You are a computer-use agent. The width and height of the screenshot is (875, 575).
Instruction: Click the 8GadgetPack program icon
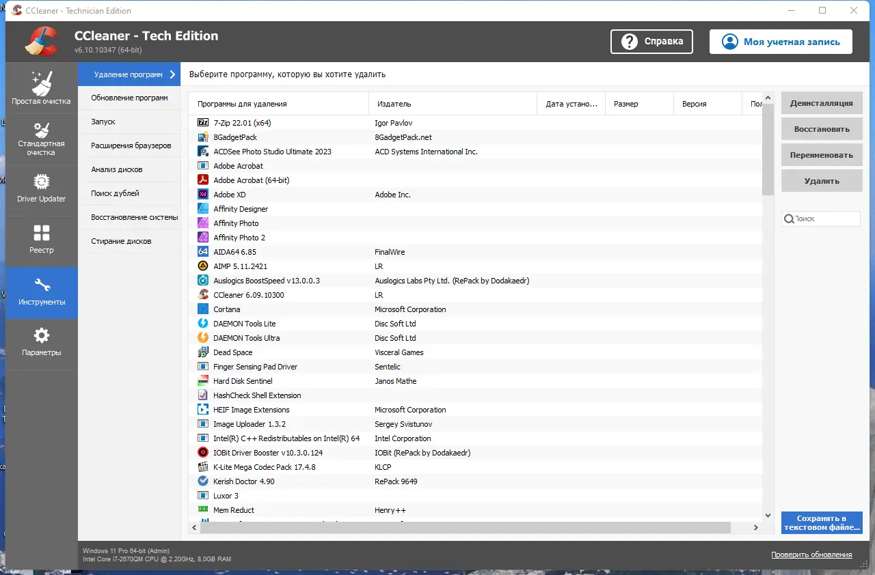click(202, 137)
